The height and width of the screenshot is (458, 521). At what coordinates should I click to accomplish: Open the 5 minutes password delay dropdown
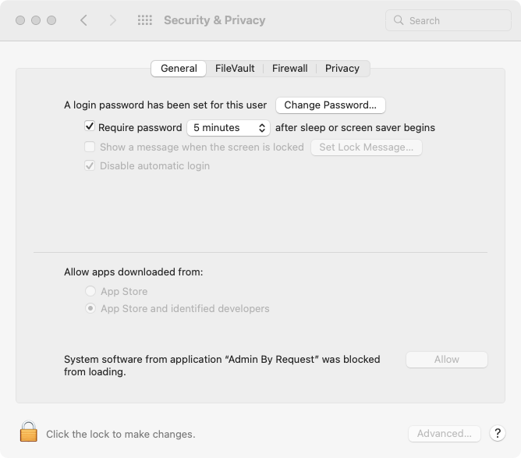pos(229,128)
